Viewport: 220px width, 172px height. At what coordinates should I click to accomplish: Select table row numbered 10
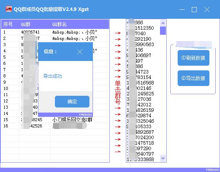(x=55, y=88)
